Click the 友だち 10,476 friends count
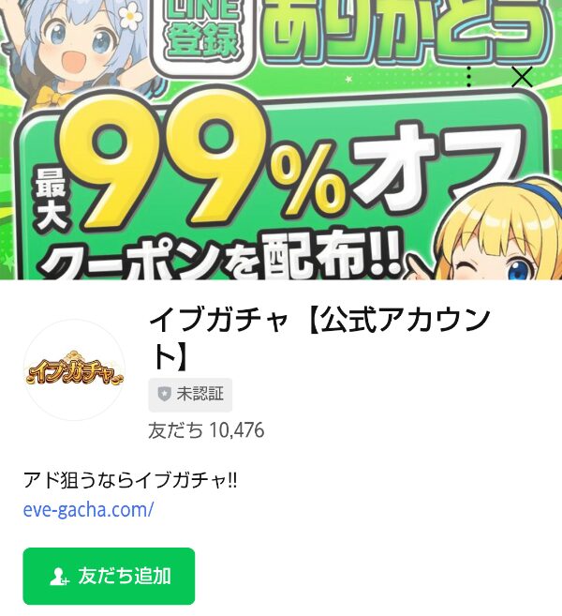 [206, 430]
